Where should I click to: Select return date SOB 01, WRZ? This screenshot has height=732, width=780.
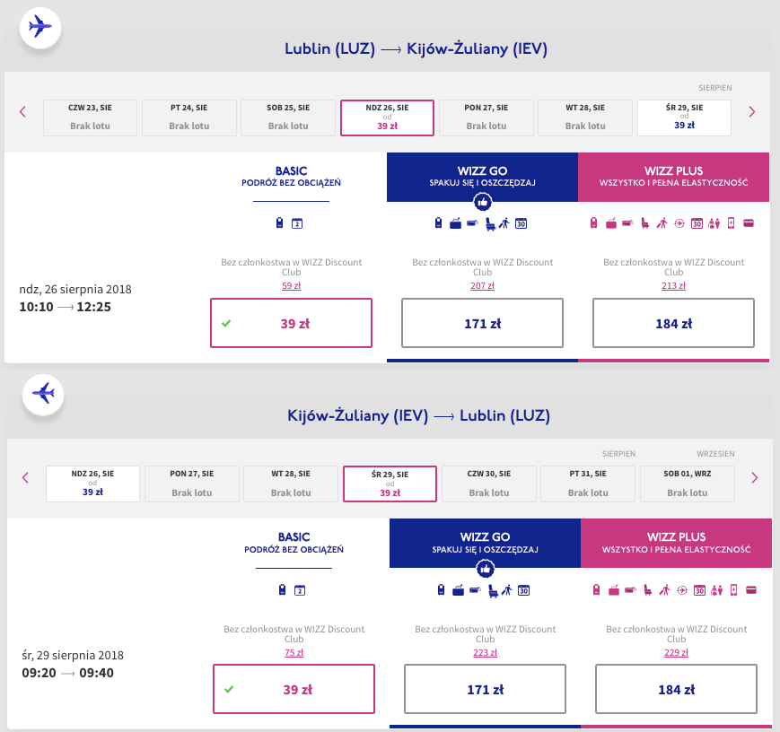click(x=687, y=484)
